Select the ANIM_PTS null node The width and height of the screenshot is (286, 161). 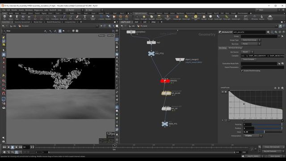(165, 124)
